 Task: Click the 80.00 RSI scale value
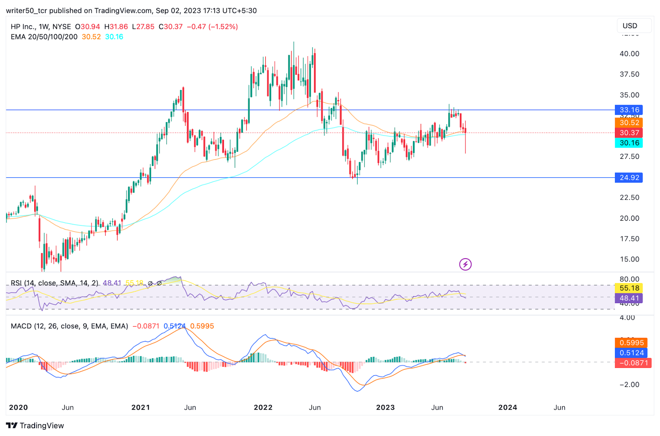pyautogui.click(x=629, y=279)
